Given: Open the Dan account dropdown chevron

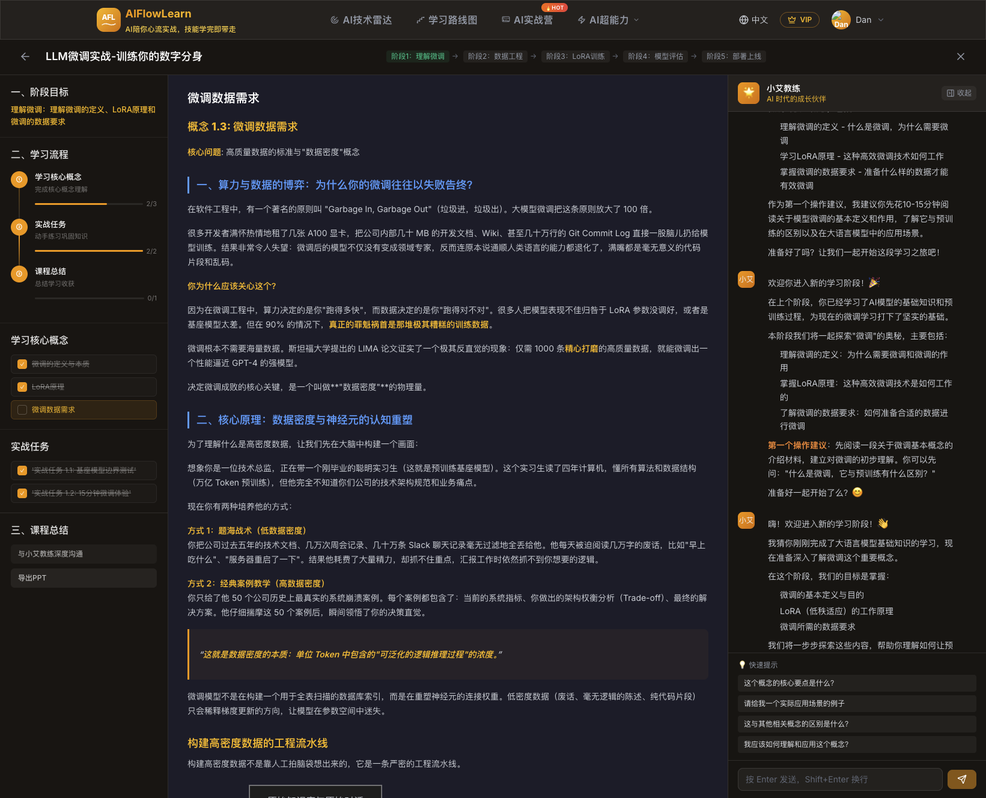Looking at the screenshot, I should (x=881, y=20).
